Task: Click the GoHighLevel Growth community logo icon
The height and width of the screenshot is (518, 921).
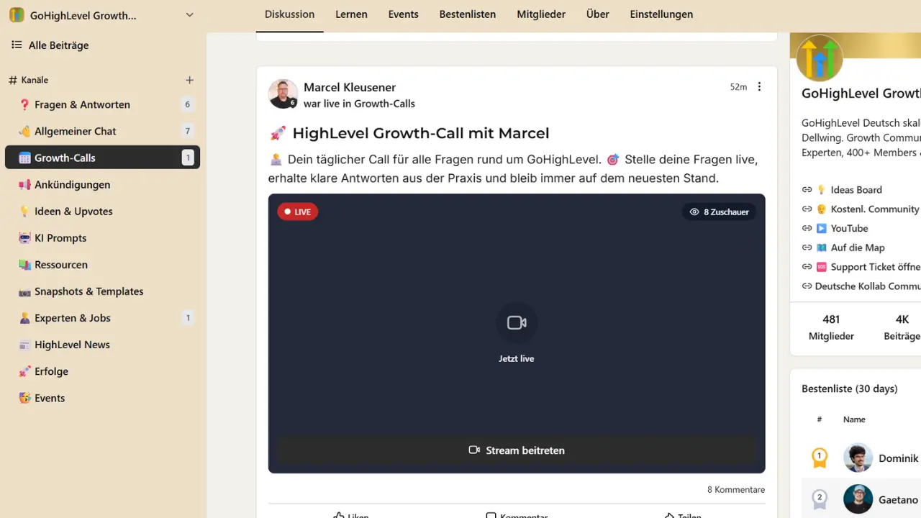Action: [x=16, y=15]
